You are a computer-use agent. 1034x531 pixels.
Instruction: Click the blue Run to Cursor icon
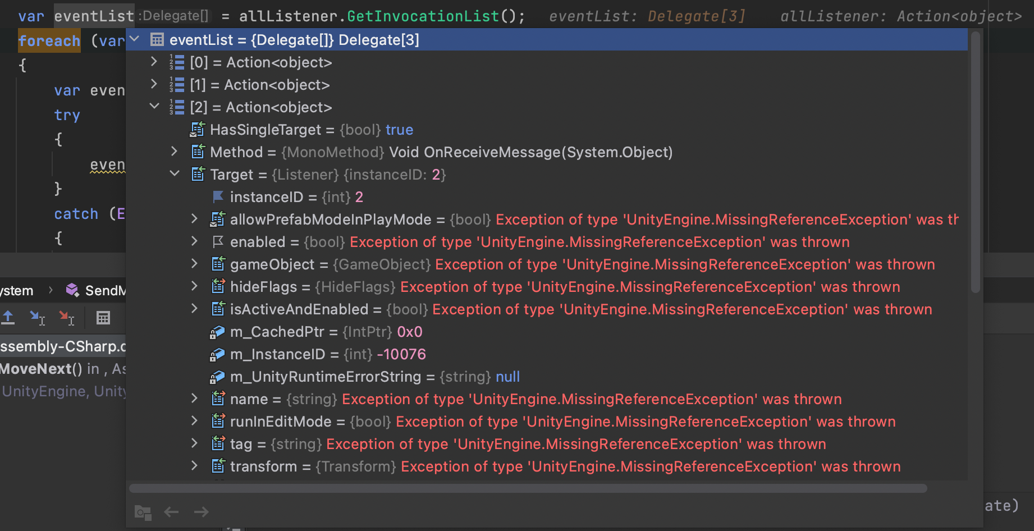pos(37,318)
